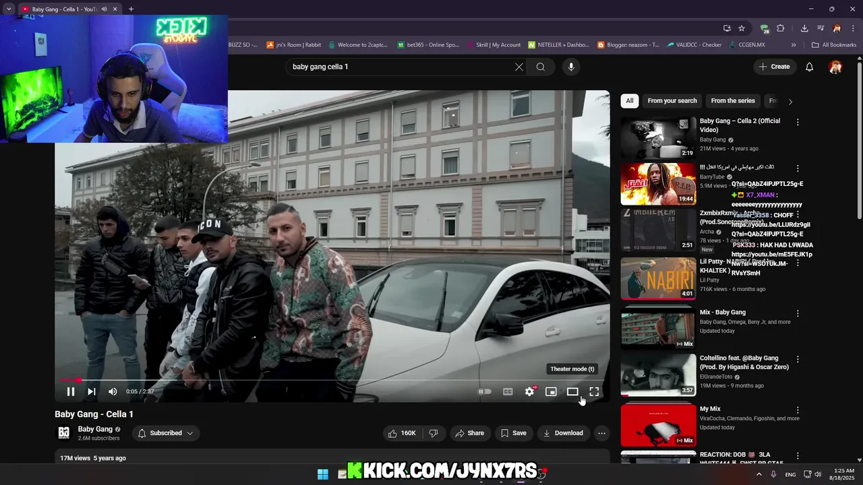The height and width of the screenshot is (485, 863).
Task: Open the NETELLER Dashboard bookmark
Action: pyautogui.click(x=559, y=45)
